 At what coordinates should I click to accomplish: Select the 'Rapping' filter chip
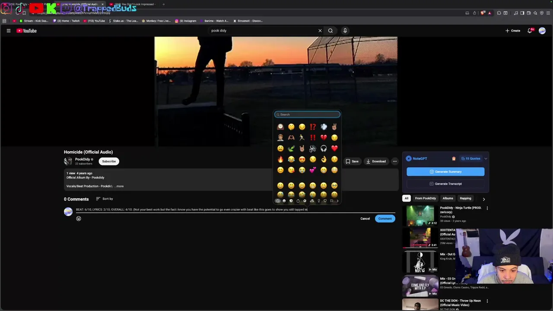pos(465,198)
